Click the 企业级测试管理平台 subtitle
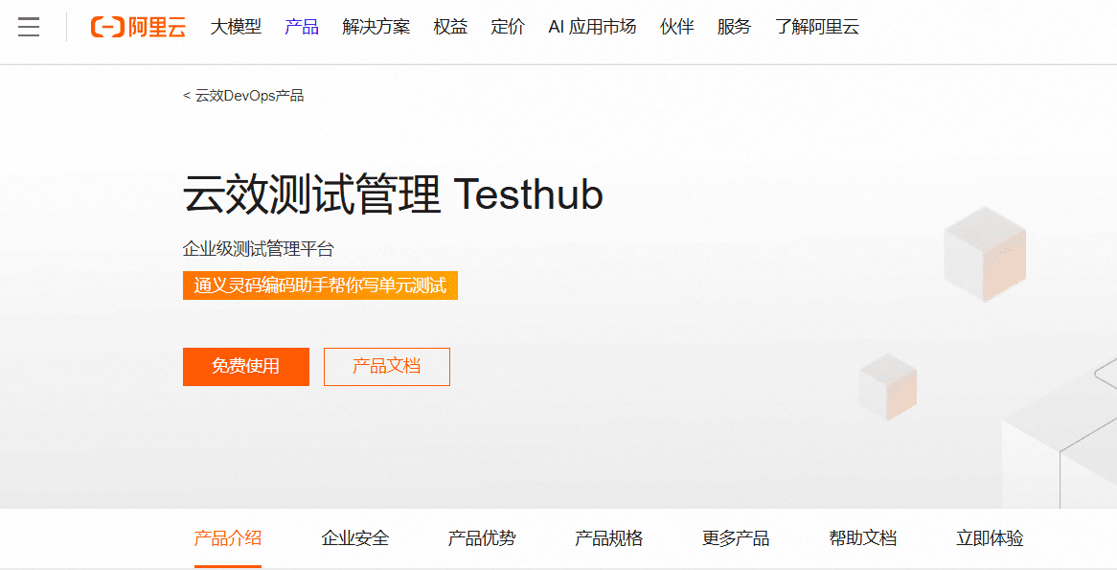This screenshot has height=570, width=1117. [259, 249]
